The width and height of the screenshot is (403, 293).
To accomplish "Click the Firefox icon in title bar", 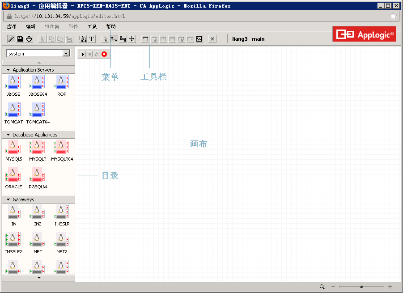I will tap(6, 5).
